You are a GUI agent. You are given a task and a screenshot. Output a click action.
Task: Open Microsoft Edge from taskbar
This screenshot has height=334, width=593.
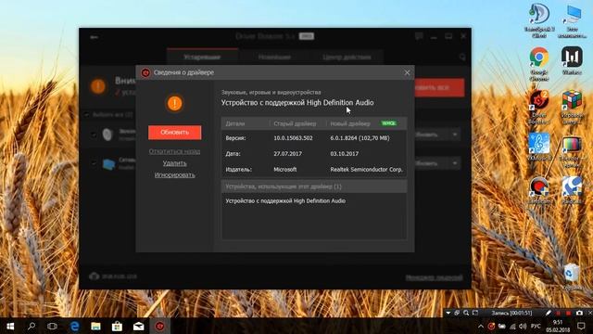pyautogui.click(x=74, y=326)
